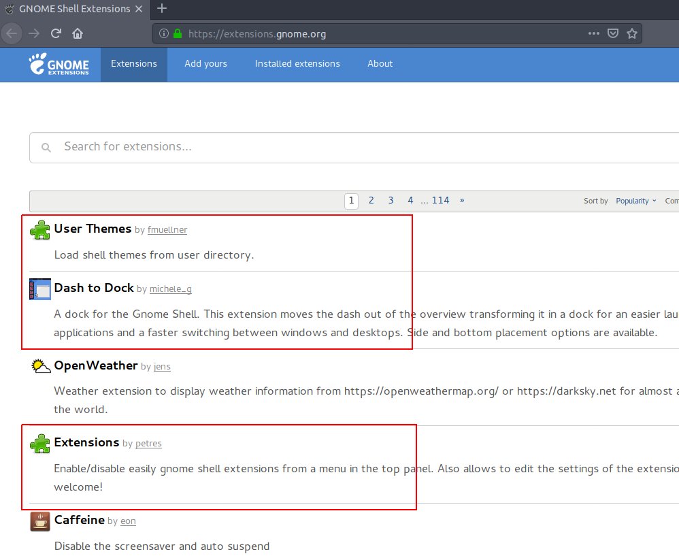
Task: Open author fmuellner's profile
Action: pos(167,229)
